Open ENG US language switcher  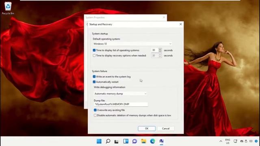click(227, 141)
